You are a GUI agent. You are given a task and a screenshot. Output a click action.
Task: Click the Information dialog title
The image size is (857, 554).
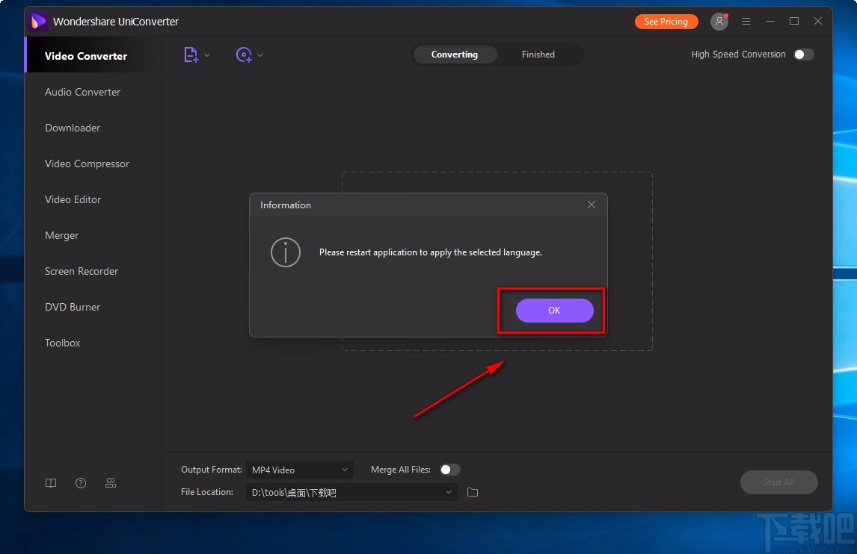tap(286, 205)
